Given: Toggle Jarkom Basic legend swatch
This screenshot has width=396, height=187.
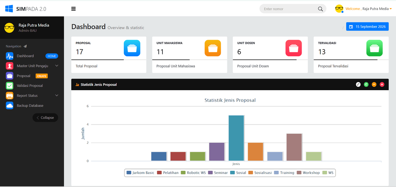Looking at the screenshot, I should click(x=129, y=173).
